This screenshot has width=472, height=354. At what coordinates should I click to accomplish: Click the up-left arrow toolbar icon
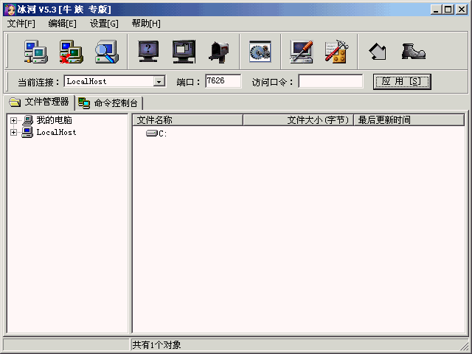pyautogui.click(x=378, y=51)
